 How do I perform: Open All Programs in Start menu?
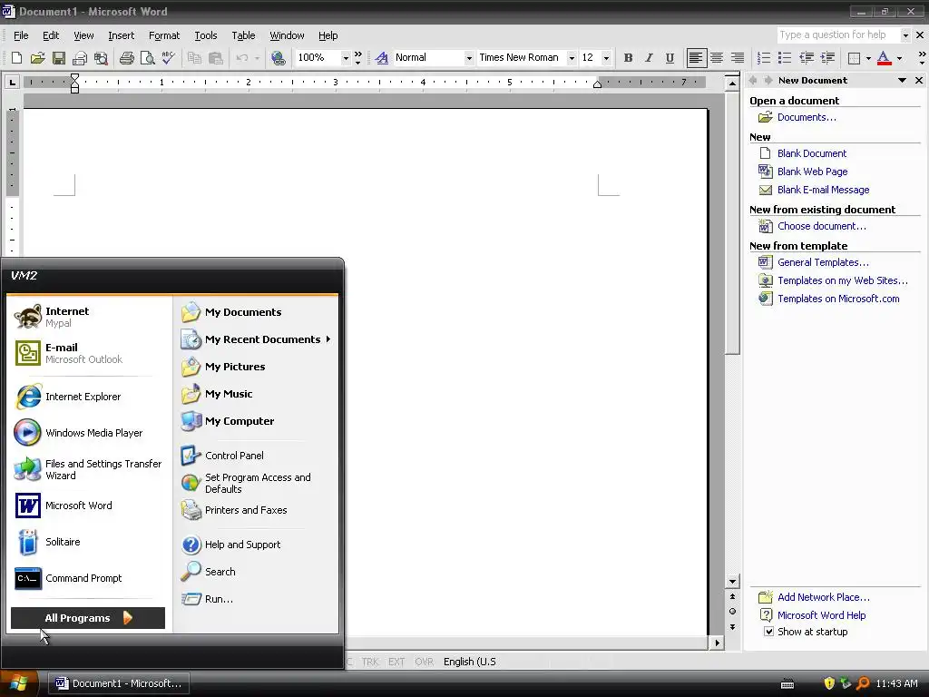(88, 617)
